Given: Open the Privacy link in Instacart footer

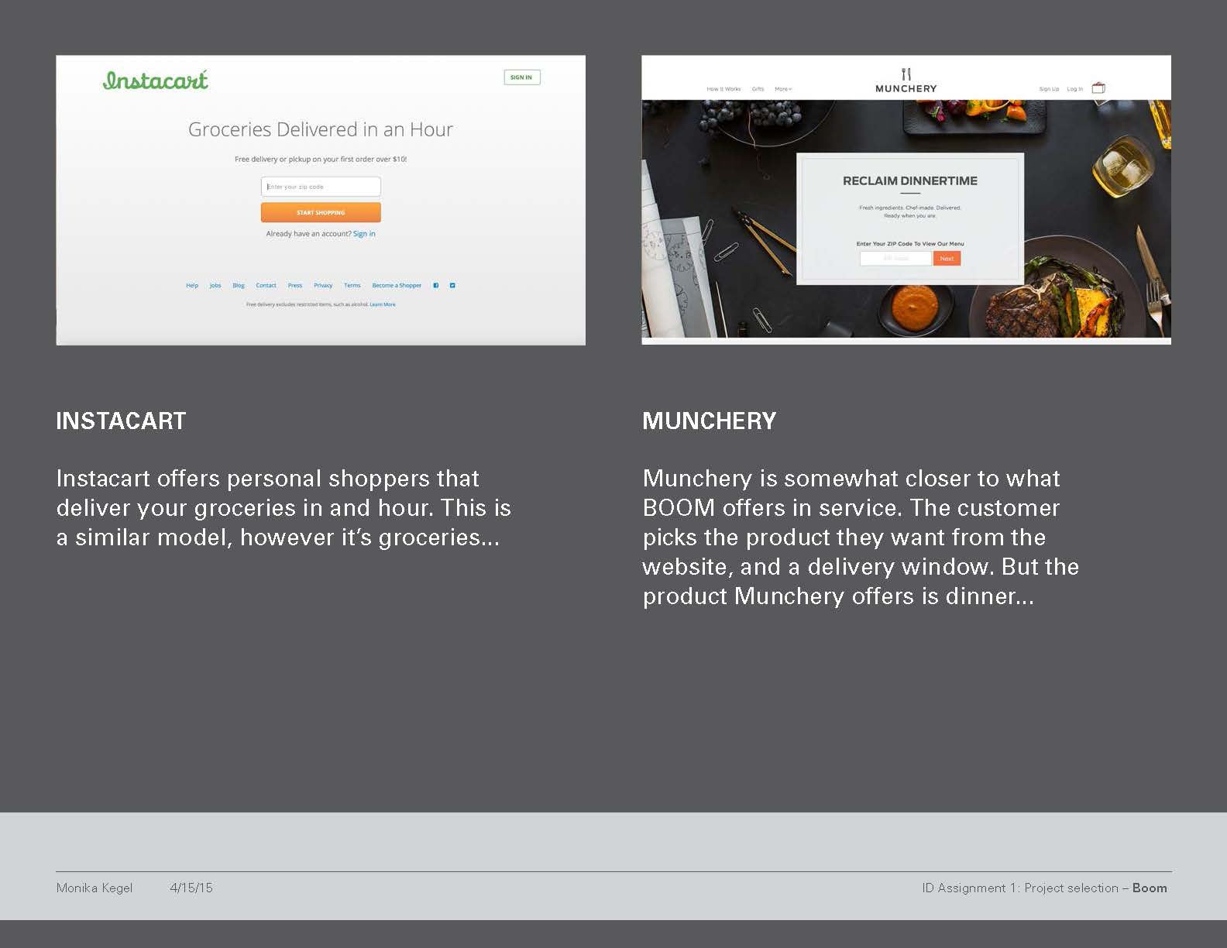Looking at the screenshot, I should tap(323, 286).
